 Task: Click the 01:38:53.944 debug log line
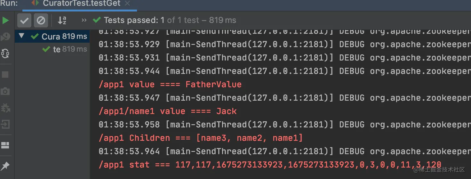point(285,71)
